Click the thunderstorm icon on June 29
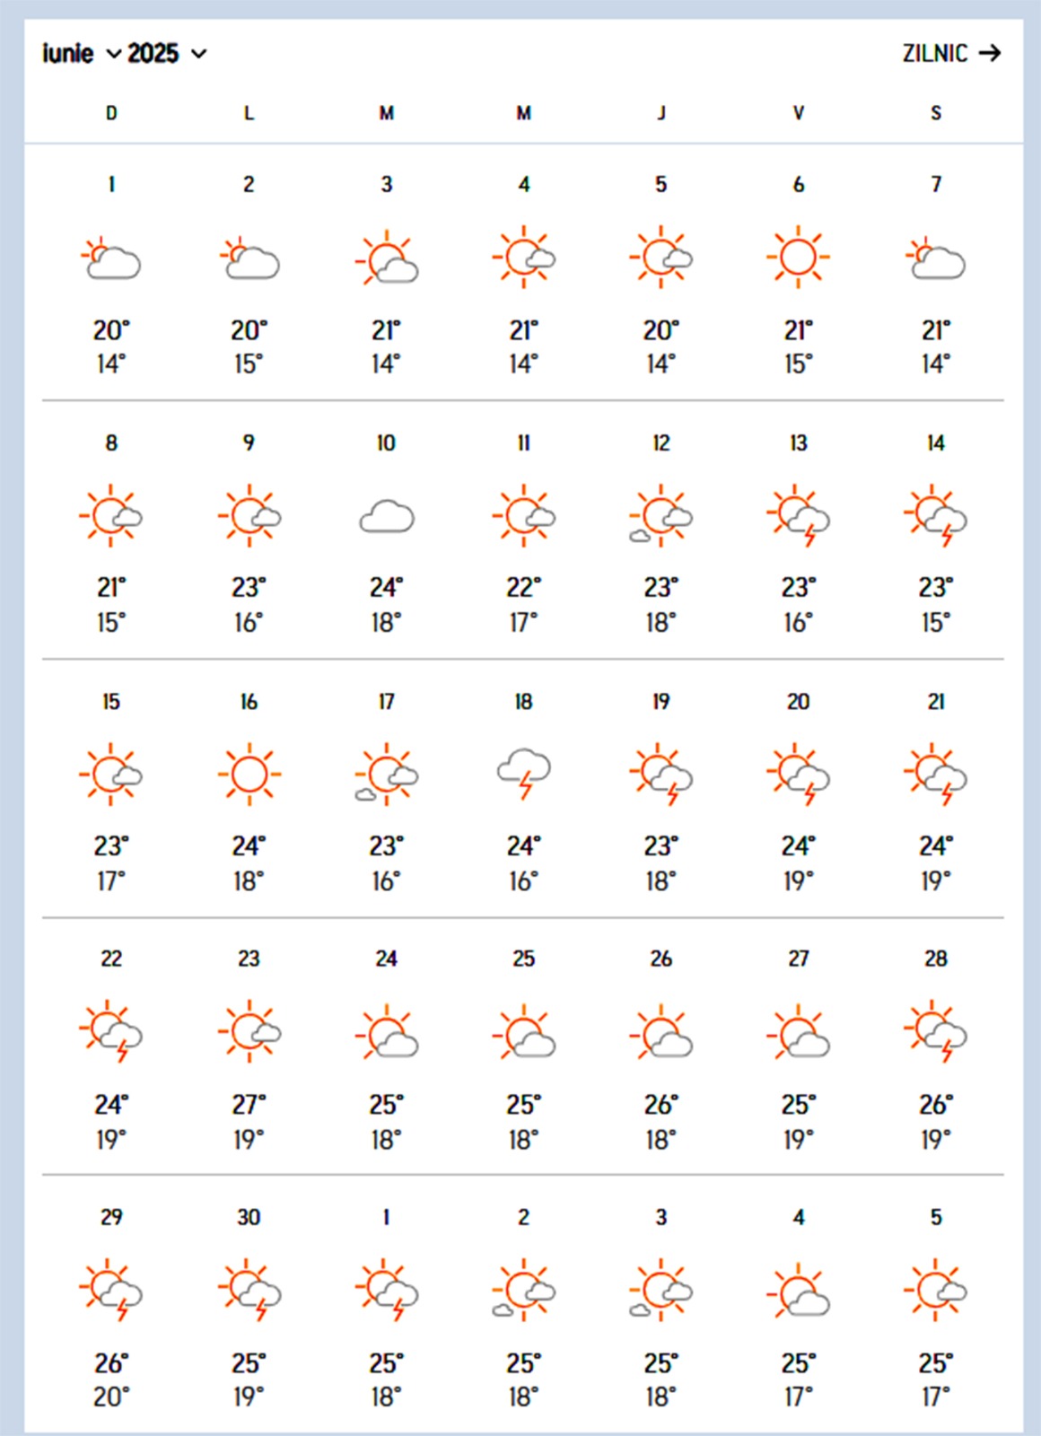This screenshot has height=1436, width=1041. click(x=111, y=1291)
